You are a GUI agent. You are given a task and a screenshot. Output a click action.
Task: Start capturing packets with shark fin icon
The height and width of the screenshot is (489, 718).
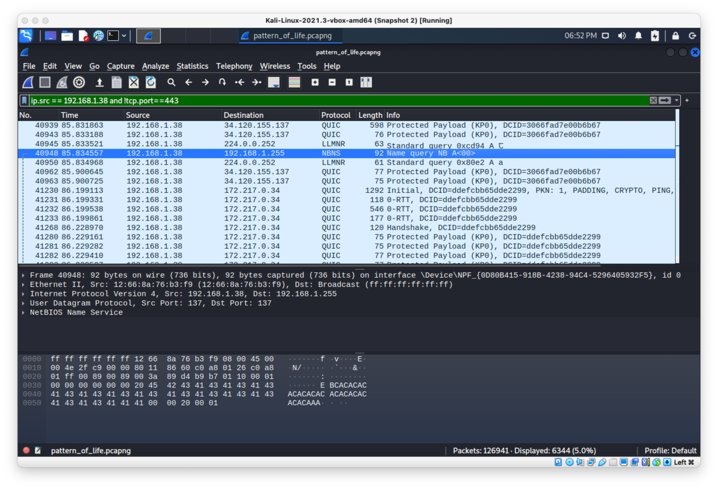tap(28, 82)
